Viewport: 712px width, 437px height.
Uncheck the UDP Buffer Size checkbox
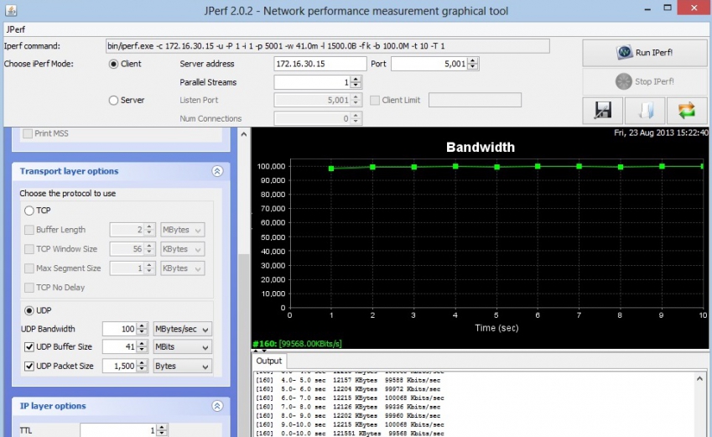coord(29,347)
